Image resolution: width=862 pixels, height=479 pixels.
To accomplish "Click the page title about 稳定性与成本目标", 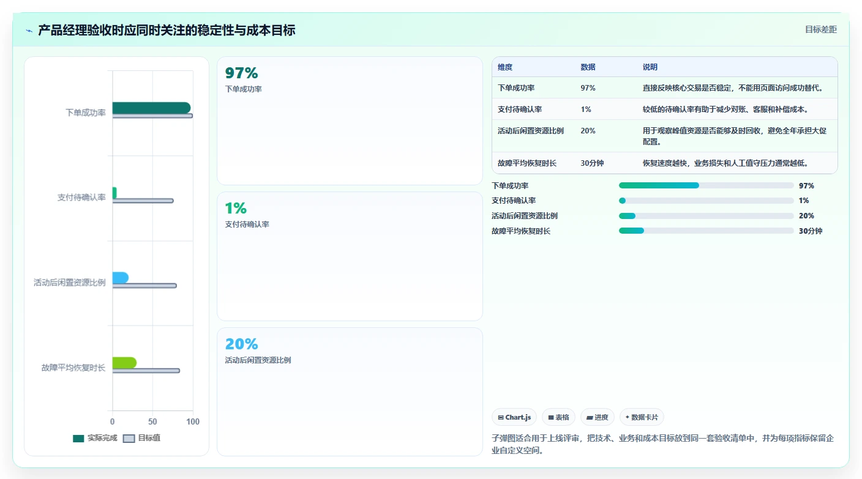I will coord(167,30).
